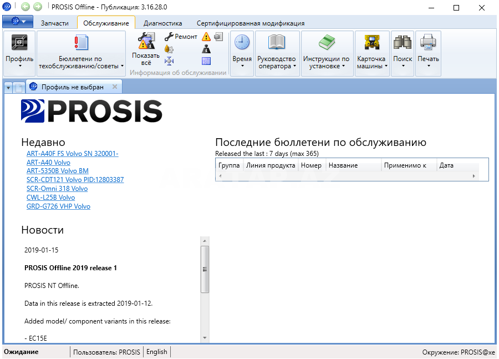Open Бюллетени по техобслуживанию/советы bulletins icon
Screen dimensions: 499x359
click(81, 43)
